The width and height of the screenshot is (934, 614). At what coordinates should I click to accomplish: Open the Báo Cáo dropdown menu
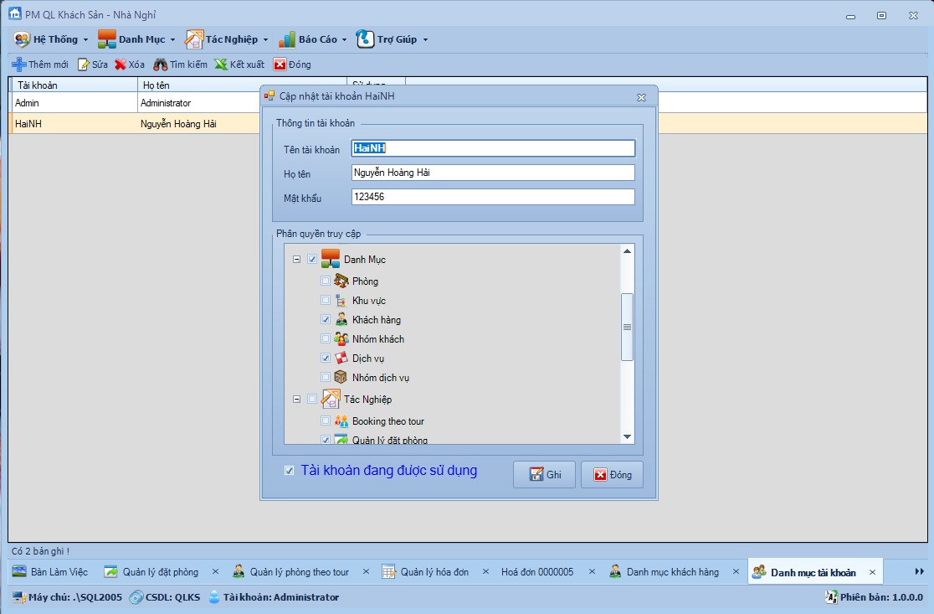(x=312, y=39)
